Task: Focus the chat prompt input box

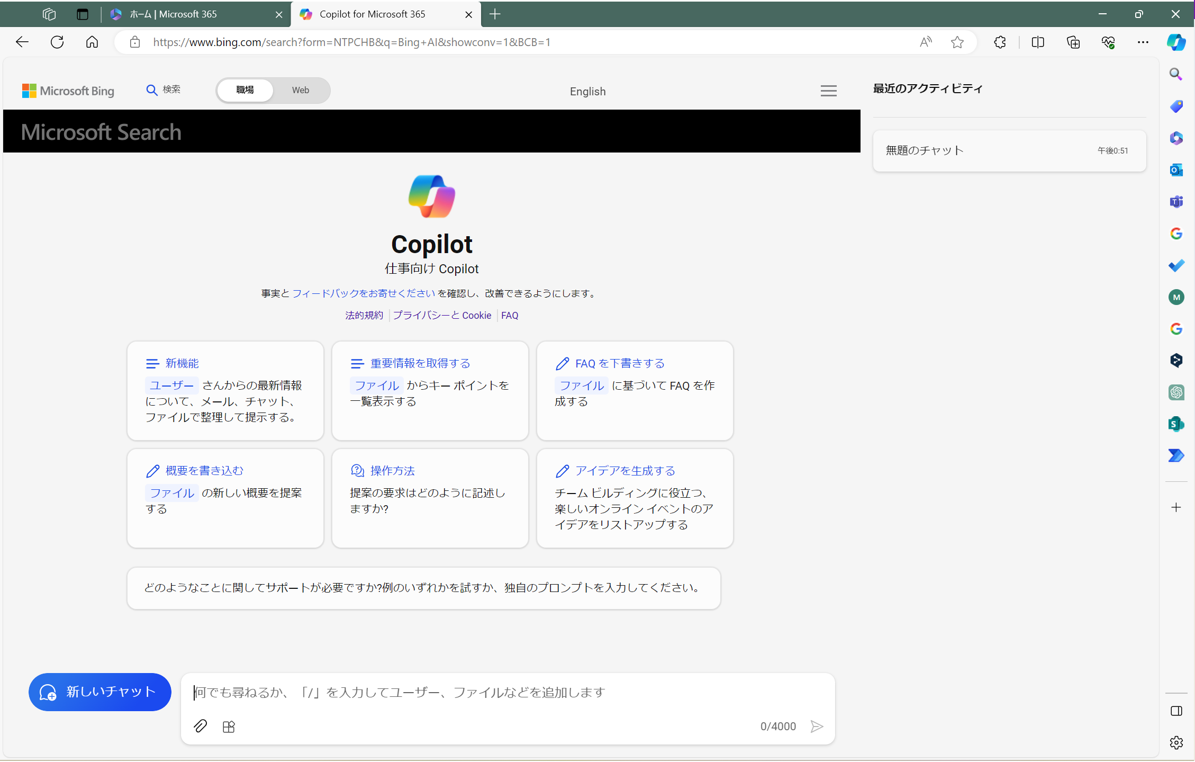Action: click(507, 693)
